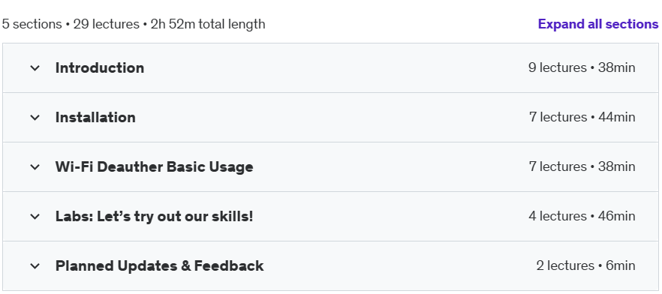Screen dimensions: 662x294
Task: Expand Wi-Fi Deauther Basic Usage section title
Action: [154, 167]
